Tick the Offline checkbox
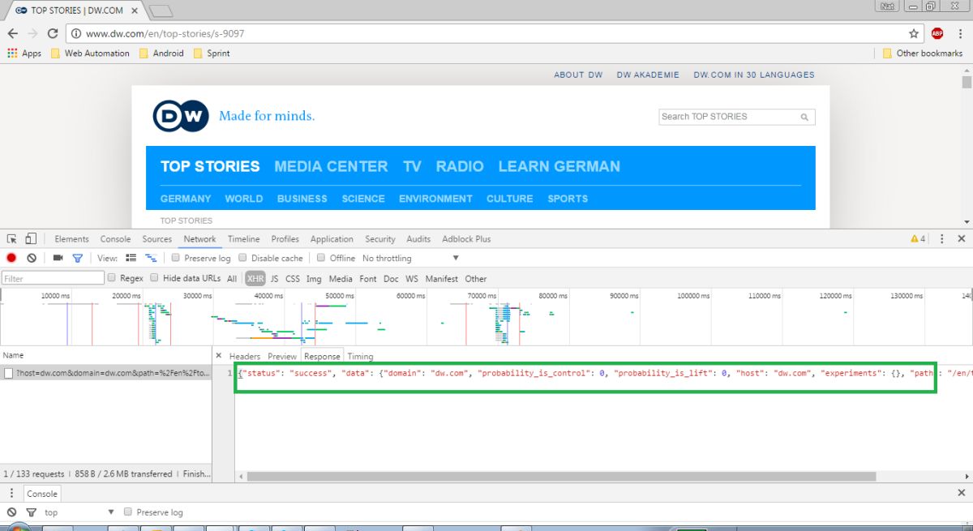This screenshot has width=973, height=531. pos(321,258)
